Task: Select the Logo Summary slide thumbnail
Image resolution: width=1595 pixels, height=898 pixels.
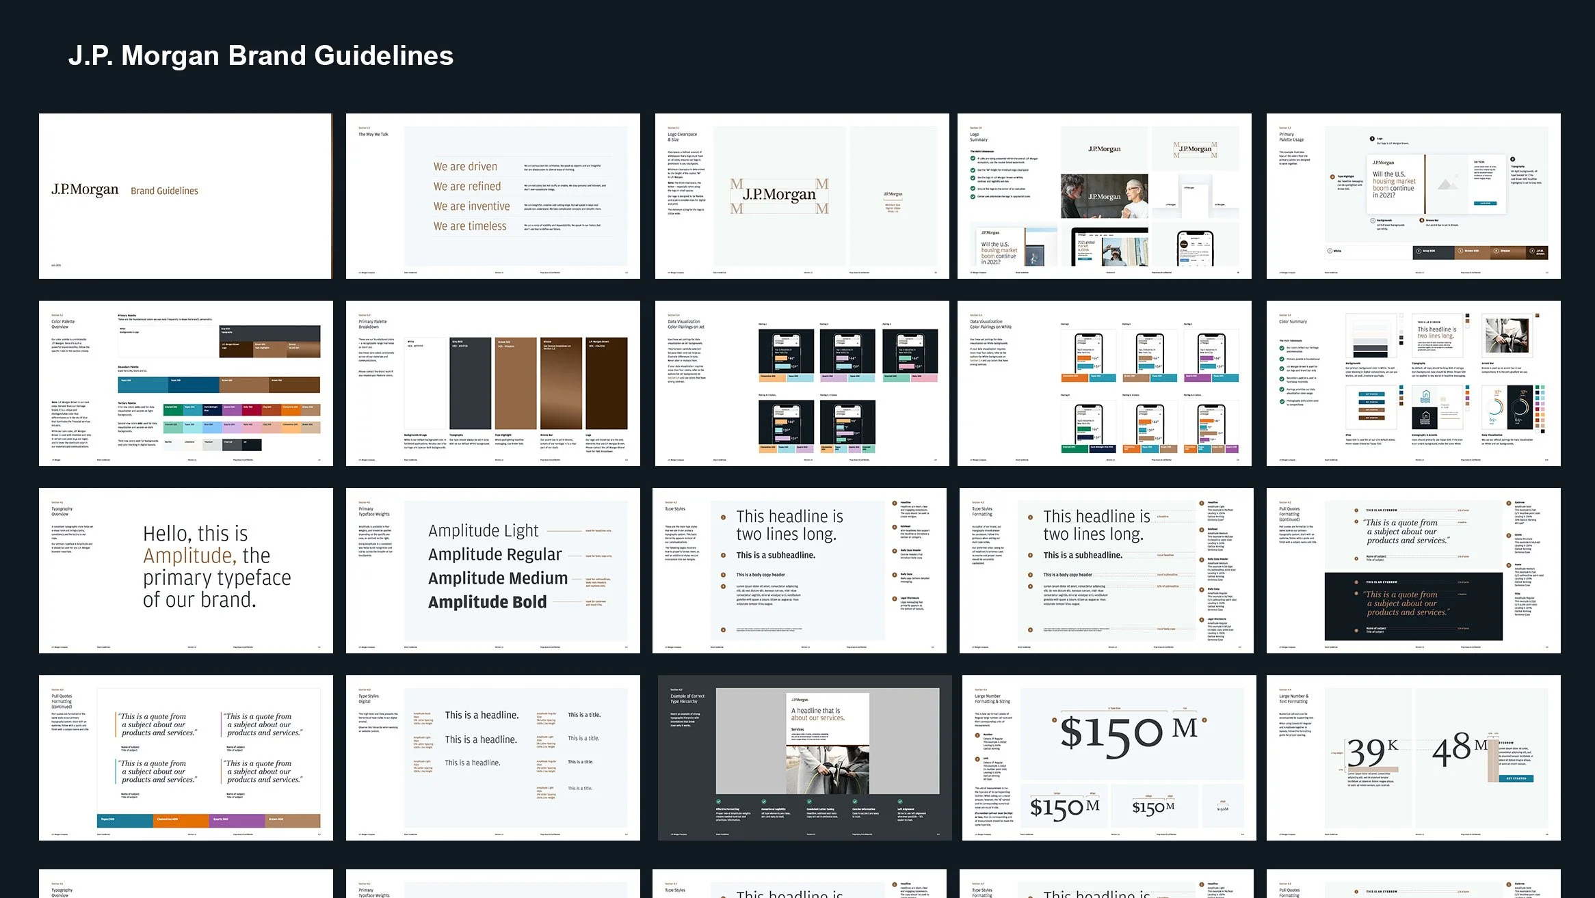Action: [1104, 196]
